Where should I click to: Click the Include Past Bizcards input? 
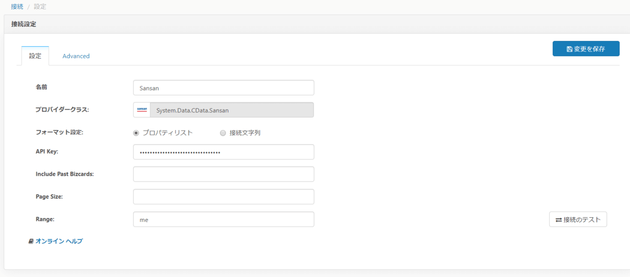click(x=224, y=174)
